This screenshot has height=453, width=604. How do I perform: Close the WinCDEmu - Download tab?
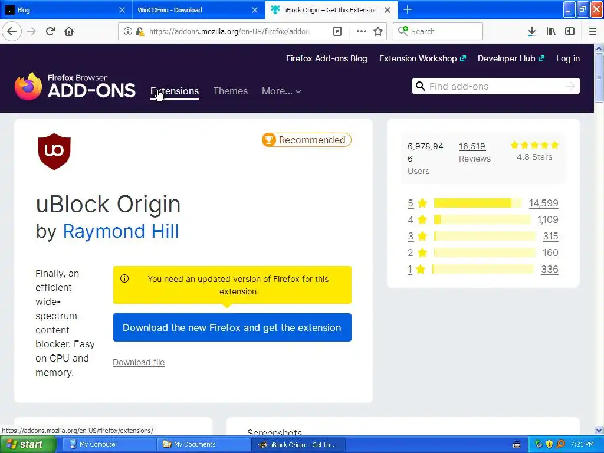tap(255, 10)
